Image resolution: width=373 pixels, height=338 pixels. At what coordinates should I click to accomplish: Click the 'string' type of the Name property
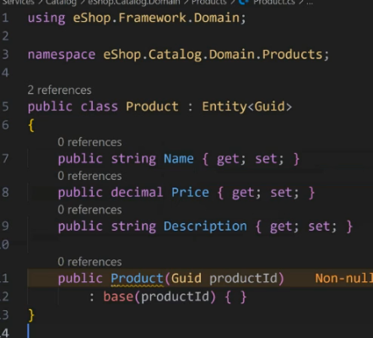point(133,159)
